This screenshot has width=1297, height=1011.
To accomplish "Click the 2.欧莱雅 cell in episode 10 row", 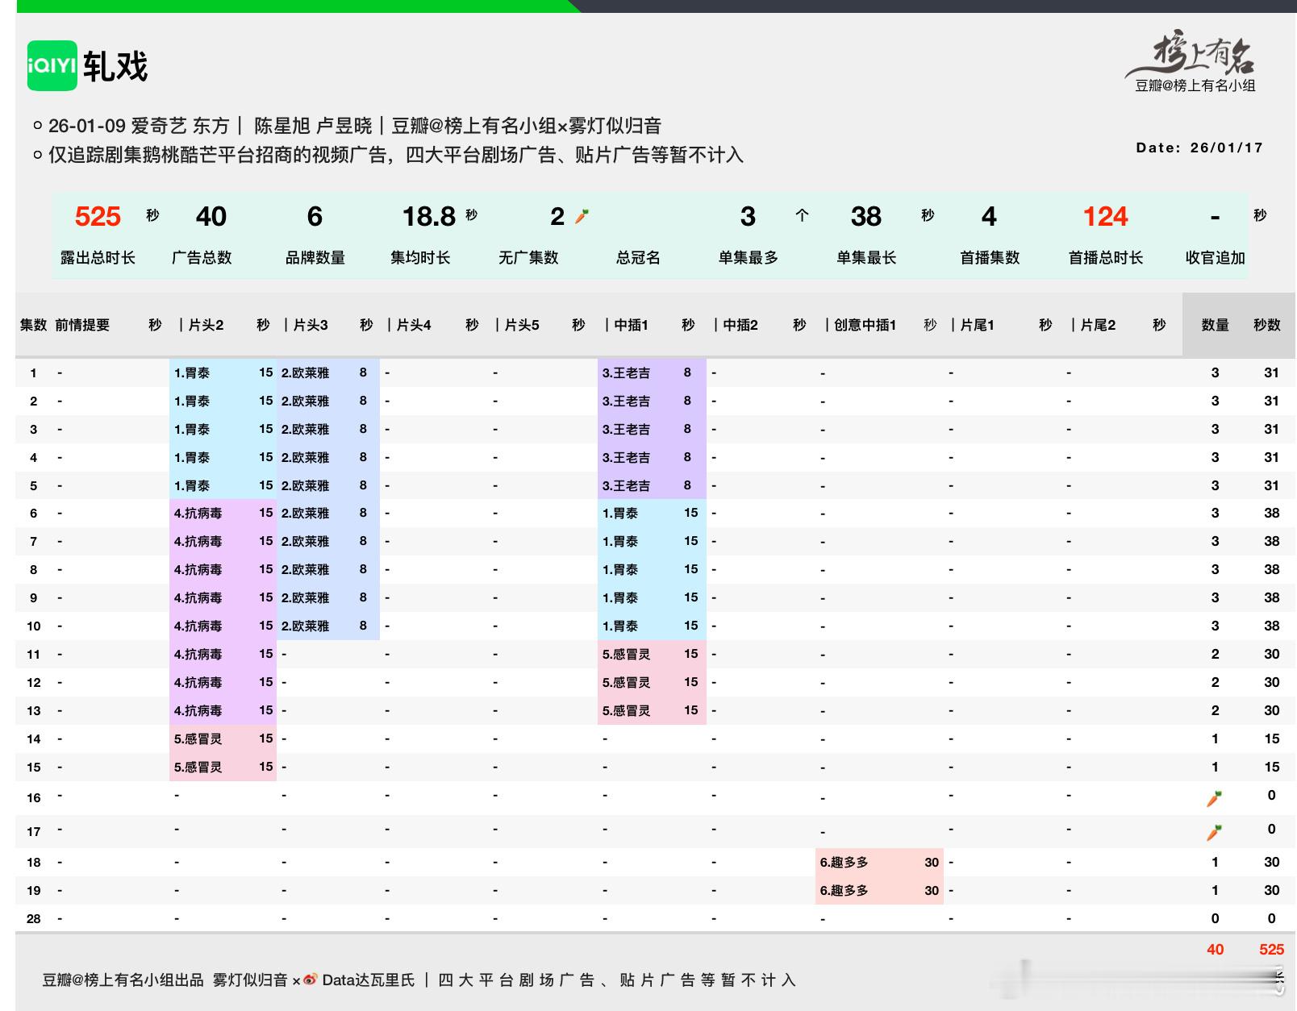I will point(328,626).
